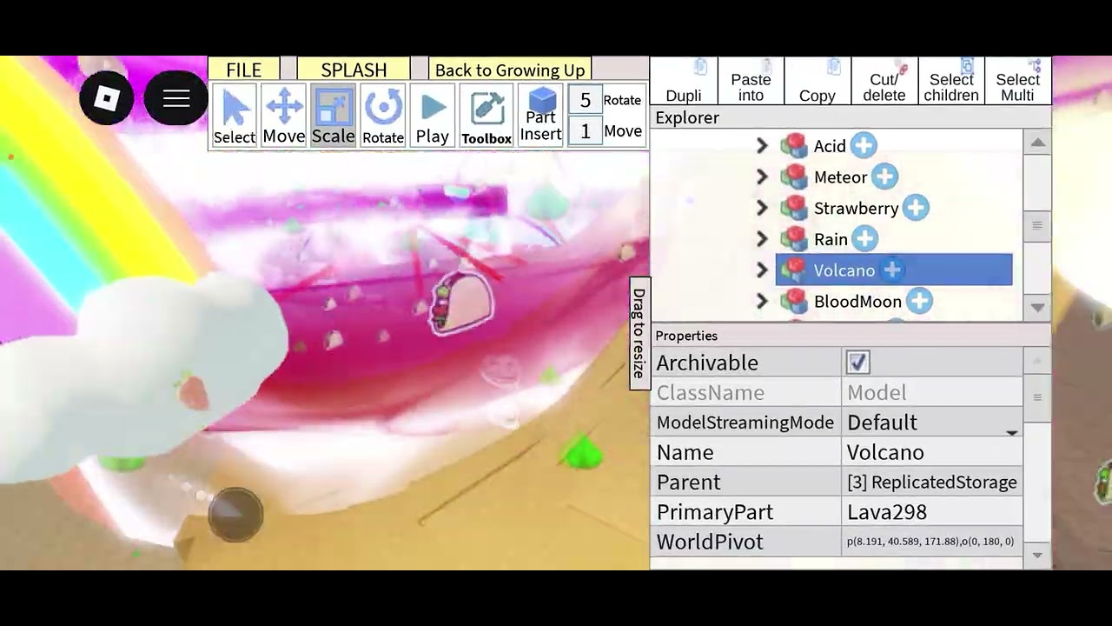The width and height of the screenshot is (1112, 626).
Task: Click PrimaryPart value Lava298
Action: [x=932, y=512]
